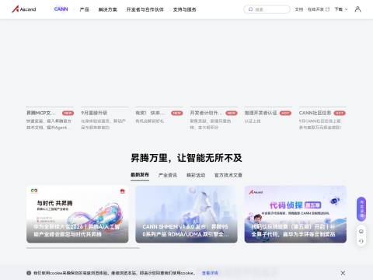Click the 在线开发 link
This screenshot has width=373, height=280.
[x=315, y=9]
